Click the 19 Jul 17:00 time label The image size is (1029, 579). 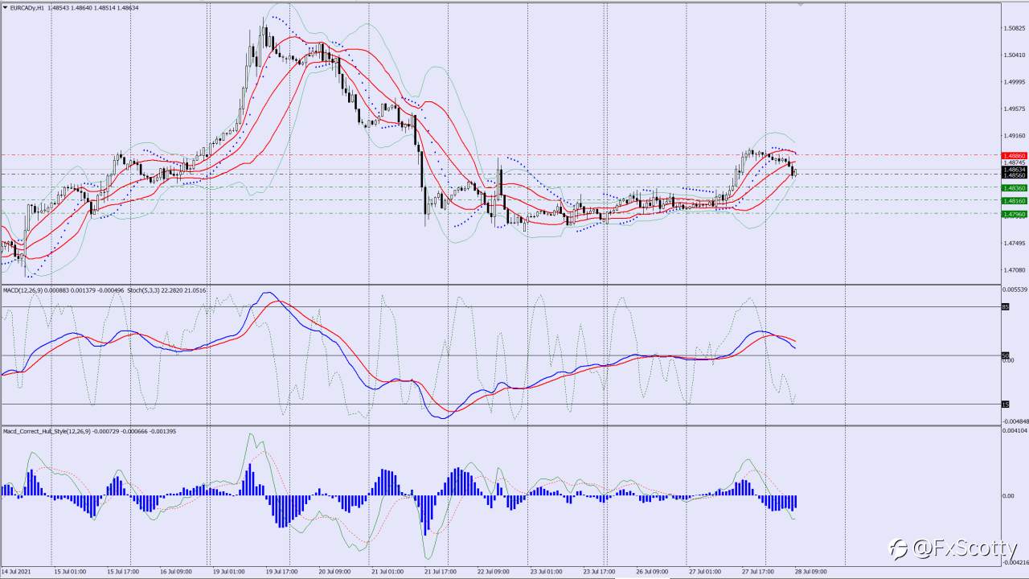(x=282, y=572)
